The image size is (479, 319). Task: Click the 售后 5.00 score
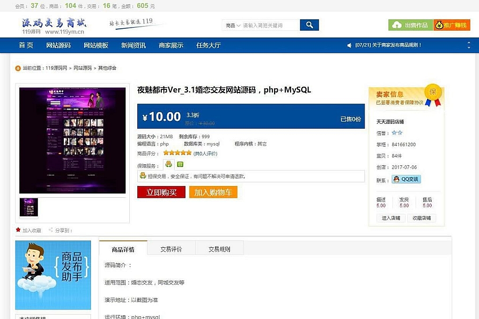pyautogui.click(x=427, y=203)
